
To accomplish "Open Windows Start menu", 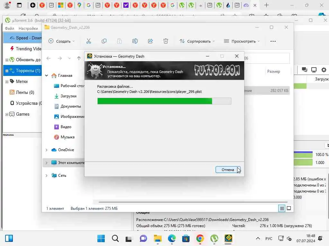I will tap(101, 238).
